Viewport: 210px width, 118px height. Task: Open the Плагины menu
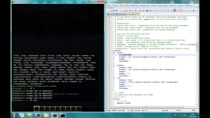pos(188,5)
